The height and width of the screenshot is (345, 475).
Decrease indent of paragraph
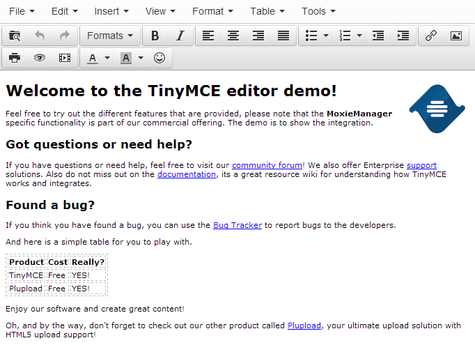point(378,36)
